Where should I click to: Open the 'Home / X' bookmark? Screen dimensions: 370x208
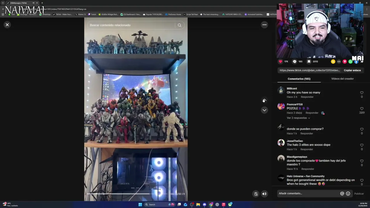pos(80,14)
